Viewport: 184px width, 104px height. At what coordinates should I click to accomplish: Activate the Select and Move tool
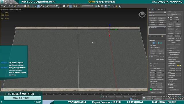coord(38,6)
